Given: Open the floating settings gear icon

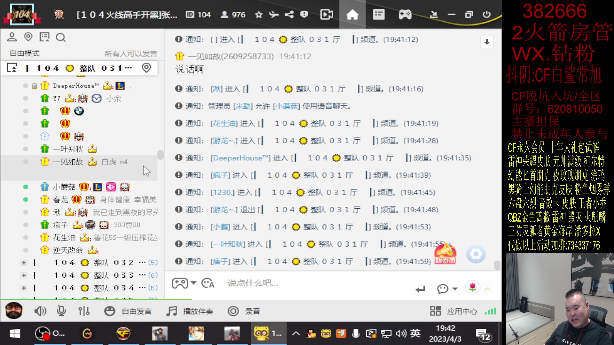Looking at the screenshot, I should pyautogui.click(x=476, y=254).
